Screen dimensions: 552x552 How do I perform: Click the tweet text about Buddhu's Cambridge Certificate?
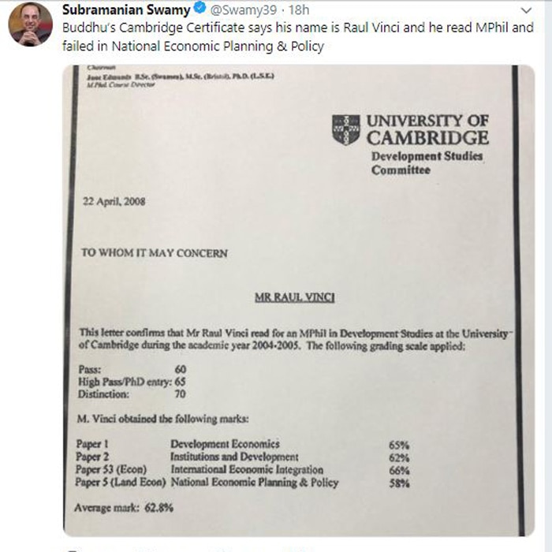tap(298, 37)
